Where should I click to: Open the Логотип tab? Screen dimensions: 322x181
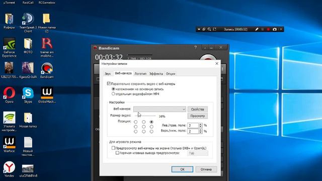pyautogui.click(x=140, y=74)
